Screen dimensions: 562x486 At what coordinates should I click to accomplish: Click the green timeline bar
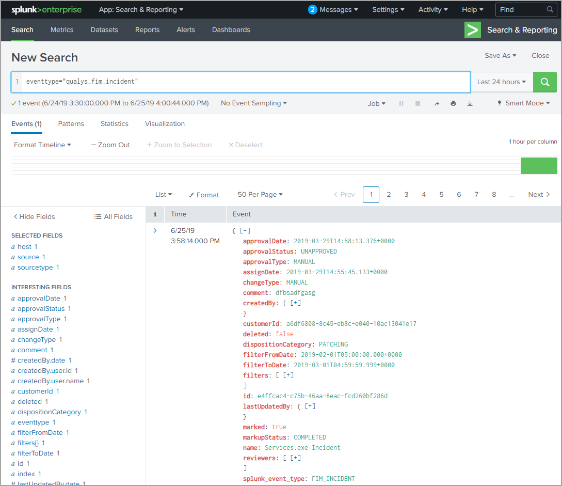click(538, 166)
